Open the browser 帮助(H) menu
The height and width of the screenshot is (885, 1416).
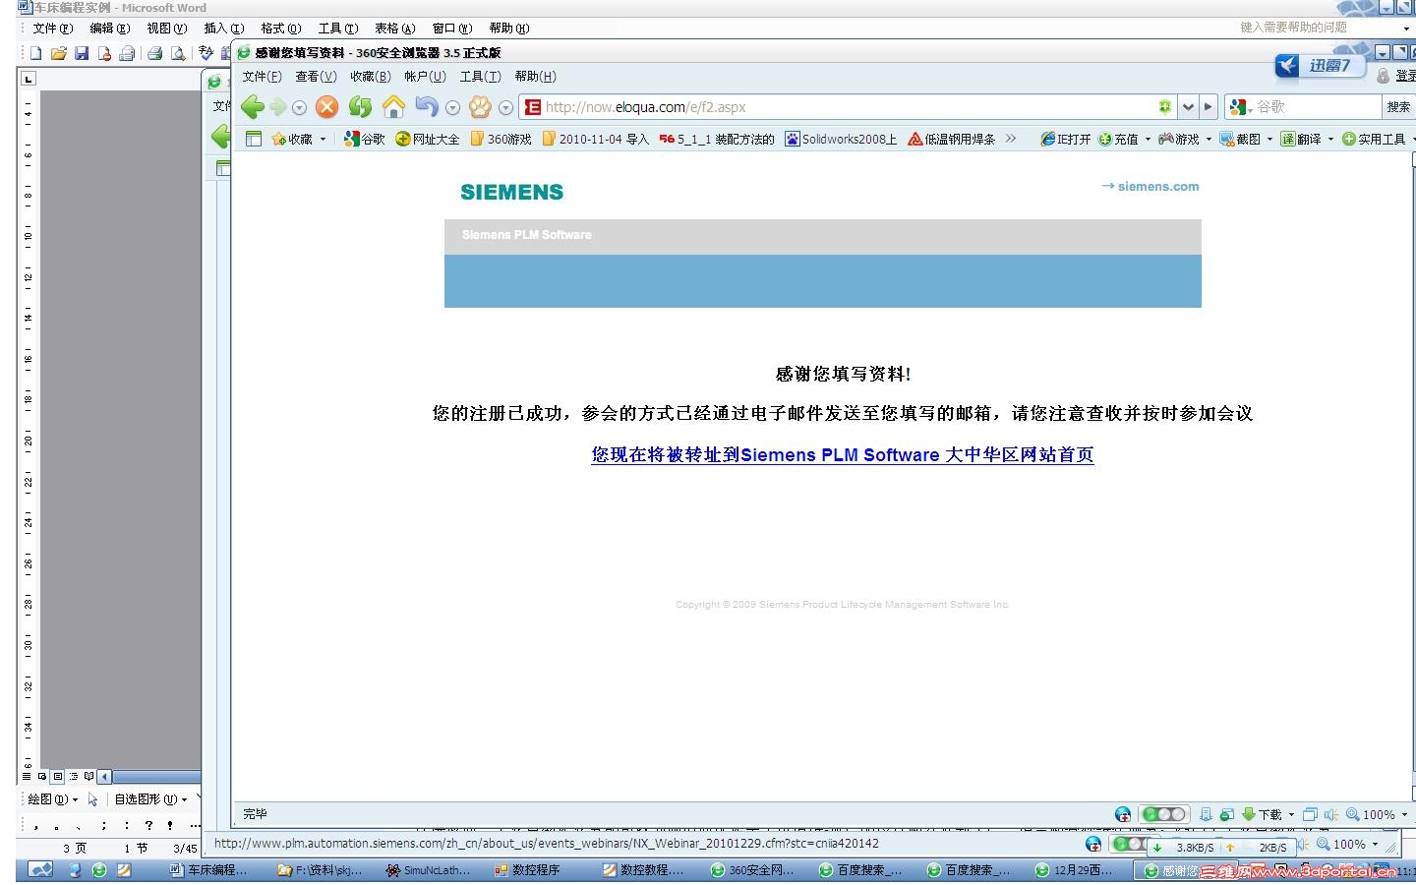[x=535, y=77]
